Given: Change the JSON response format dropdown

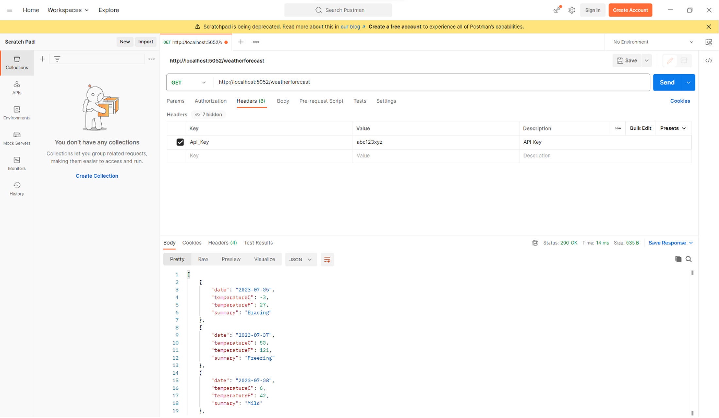Looking at the screenshot, I should pyautogui.click(x=301, y=260).
